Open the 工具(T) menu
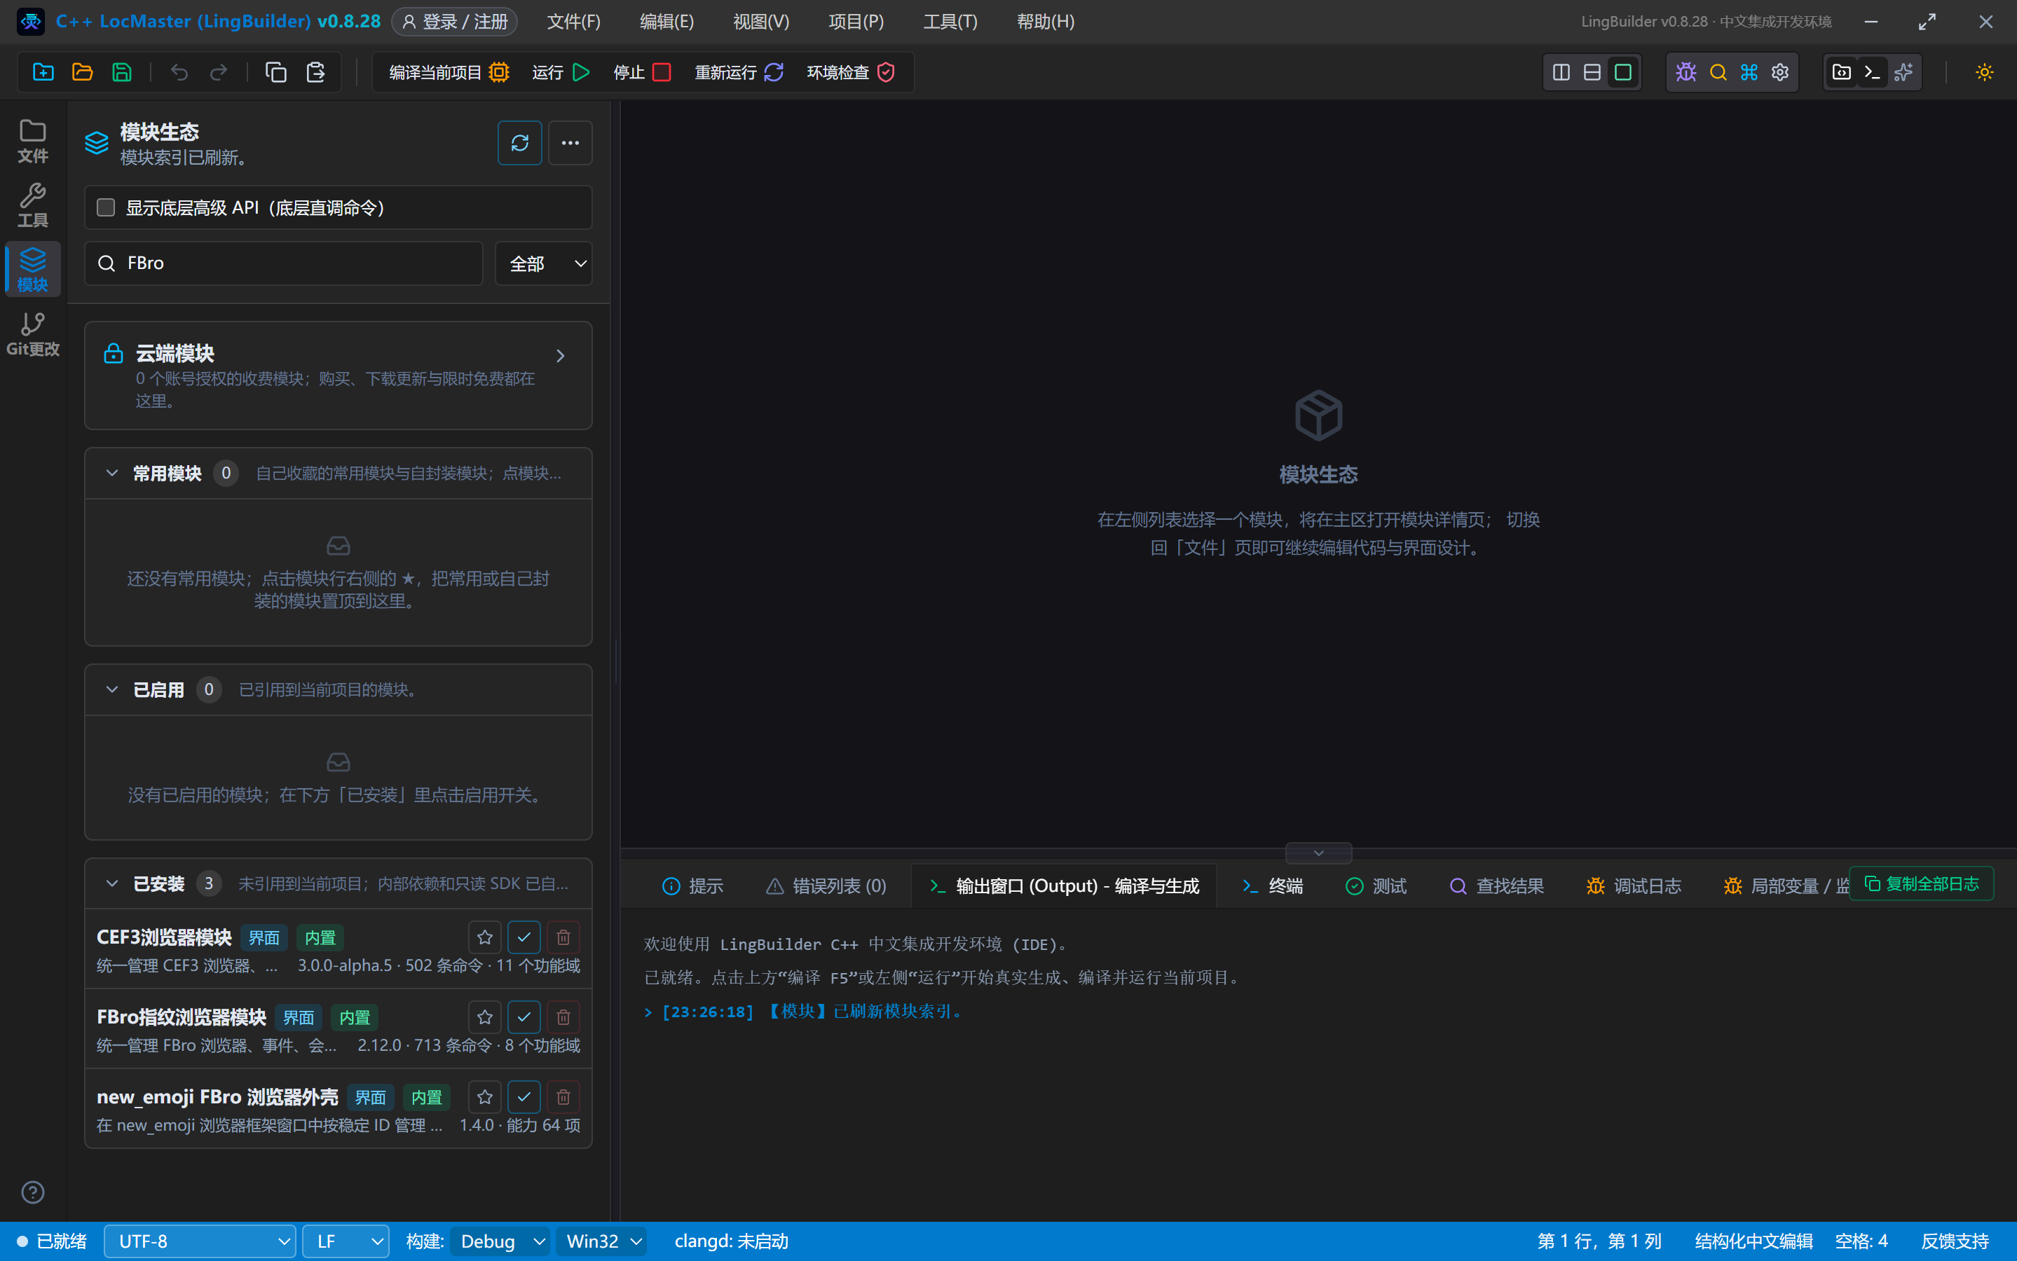The width and height of the screenshot is (2017, 1261). (x=950, y=22)
